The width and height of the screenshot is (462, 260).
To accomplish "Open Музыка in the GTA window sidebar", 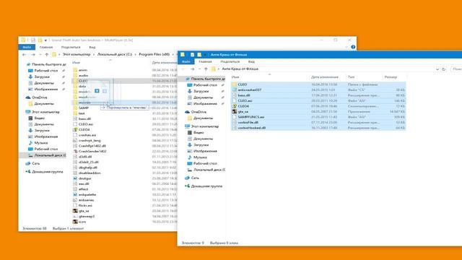I will point(41,143).
